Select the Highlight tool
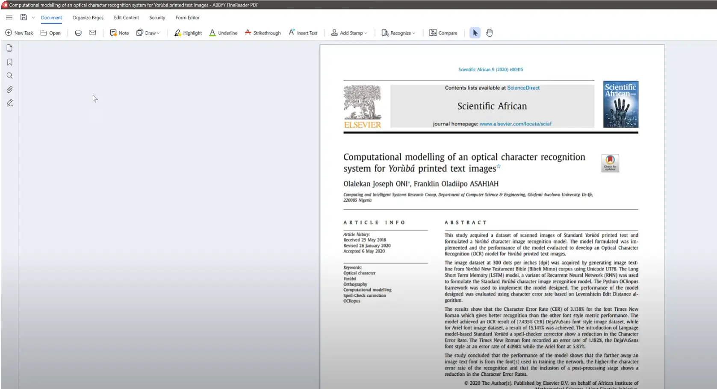Screen dimensions: 717x389 click(x=188, y=33)
